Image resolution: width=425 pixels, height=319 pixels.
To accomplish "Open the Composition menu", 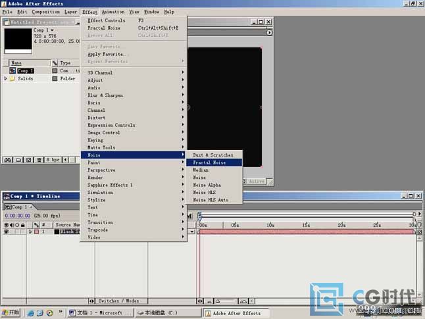I will 46,12.
